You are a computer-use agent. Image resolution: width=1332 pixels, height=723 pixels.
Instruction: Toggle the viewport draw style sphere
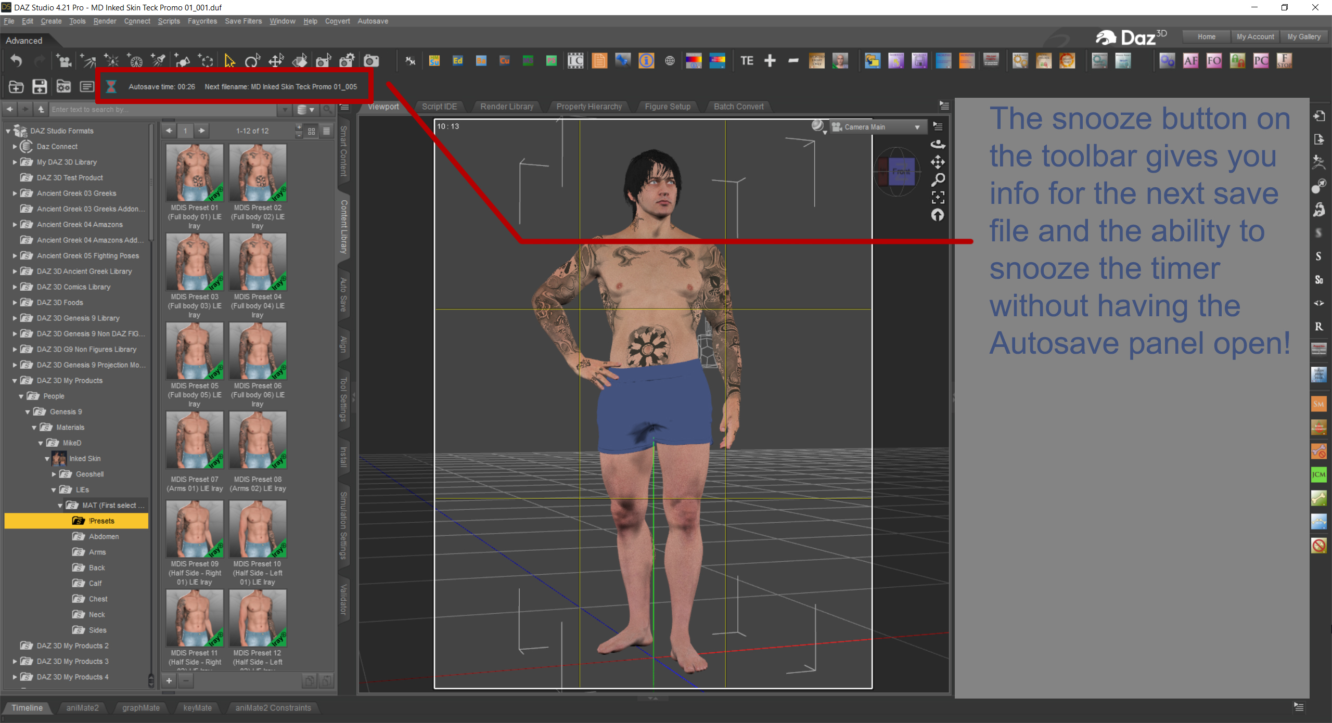click(x=817, y=126)
